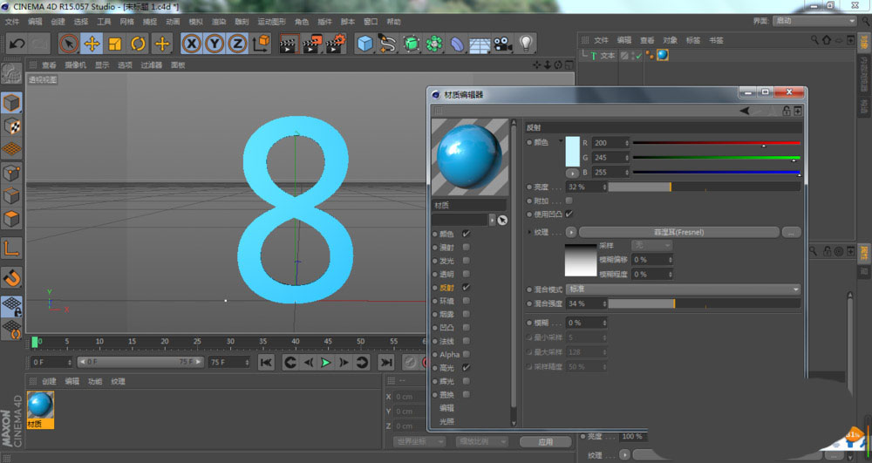Select texture mode checkered cube icon
This screenshot has height=463, width=872.
[x=11, y=126]
